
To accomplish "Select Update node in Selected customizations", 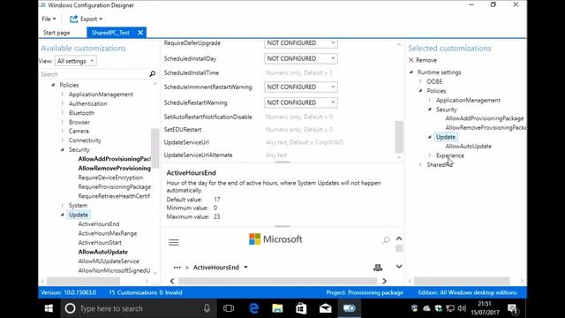I will point(446,137).
